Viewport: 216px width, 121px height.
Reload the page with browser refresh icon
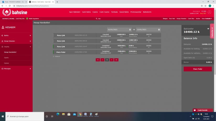[10, 6]
